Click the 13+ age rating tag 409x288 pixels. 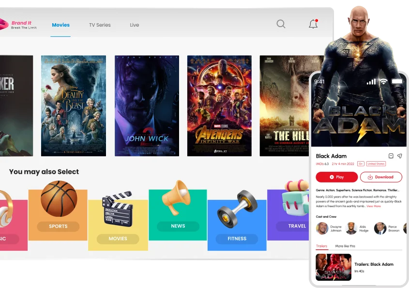[361, 164]
